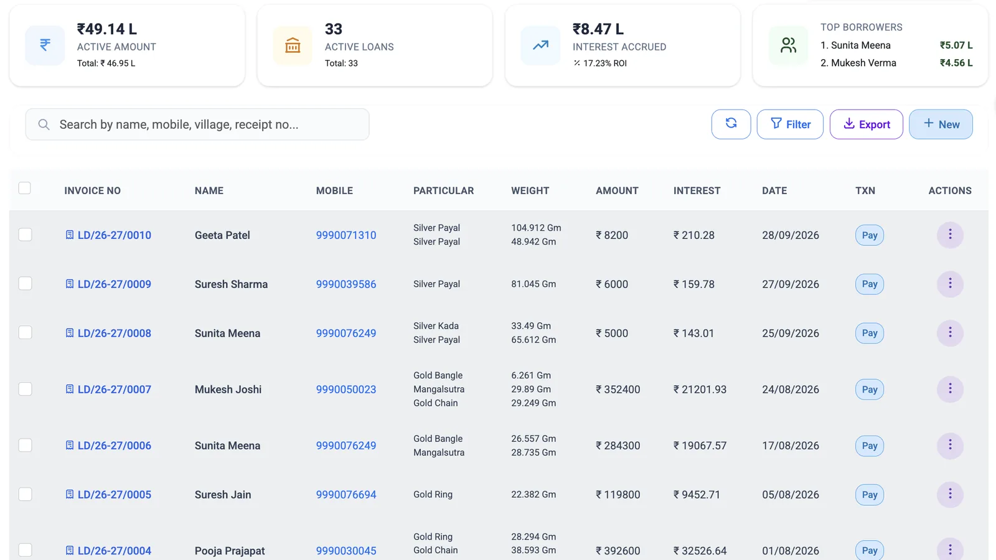
Task: Focus the search by name or mobile field
Action: 197,124
